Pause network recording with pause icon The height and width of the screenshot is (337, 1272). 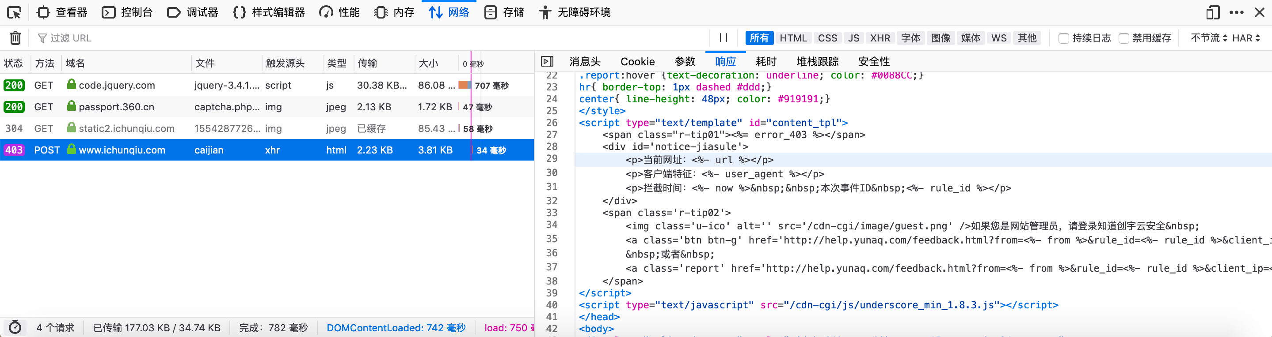[x=724, y=38]
